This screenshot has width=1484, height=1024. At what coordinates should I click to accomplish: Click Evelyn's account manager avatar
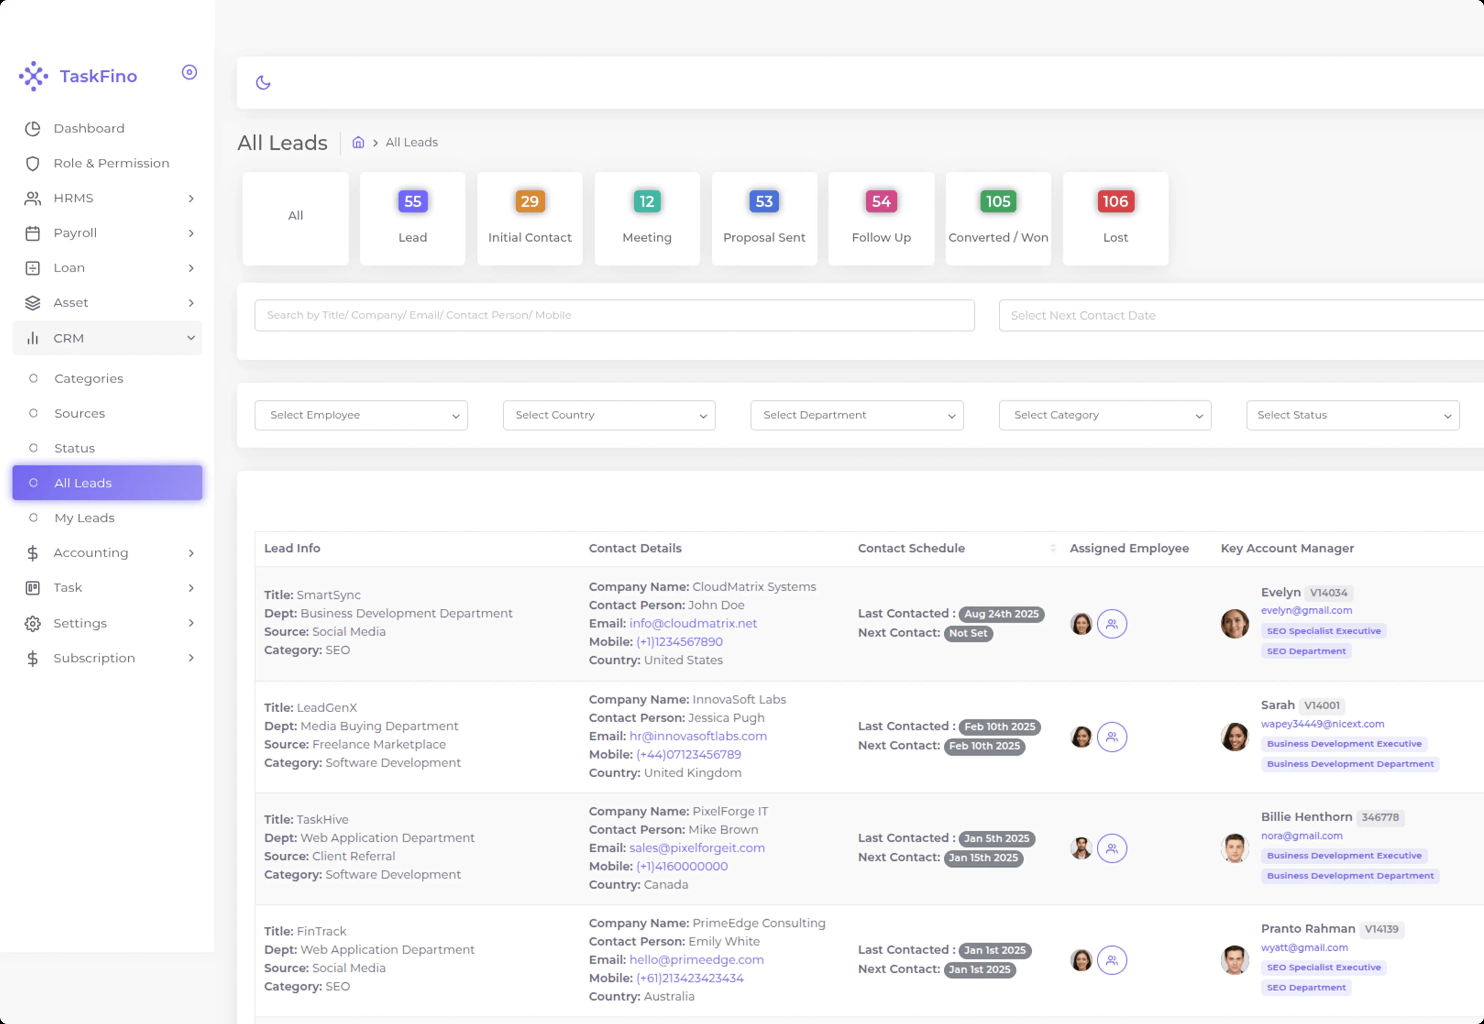pyautogui.click(x=1234, y=624)
